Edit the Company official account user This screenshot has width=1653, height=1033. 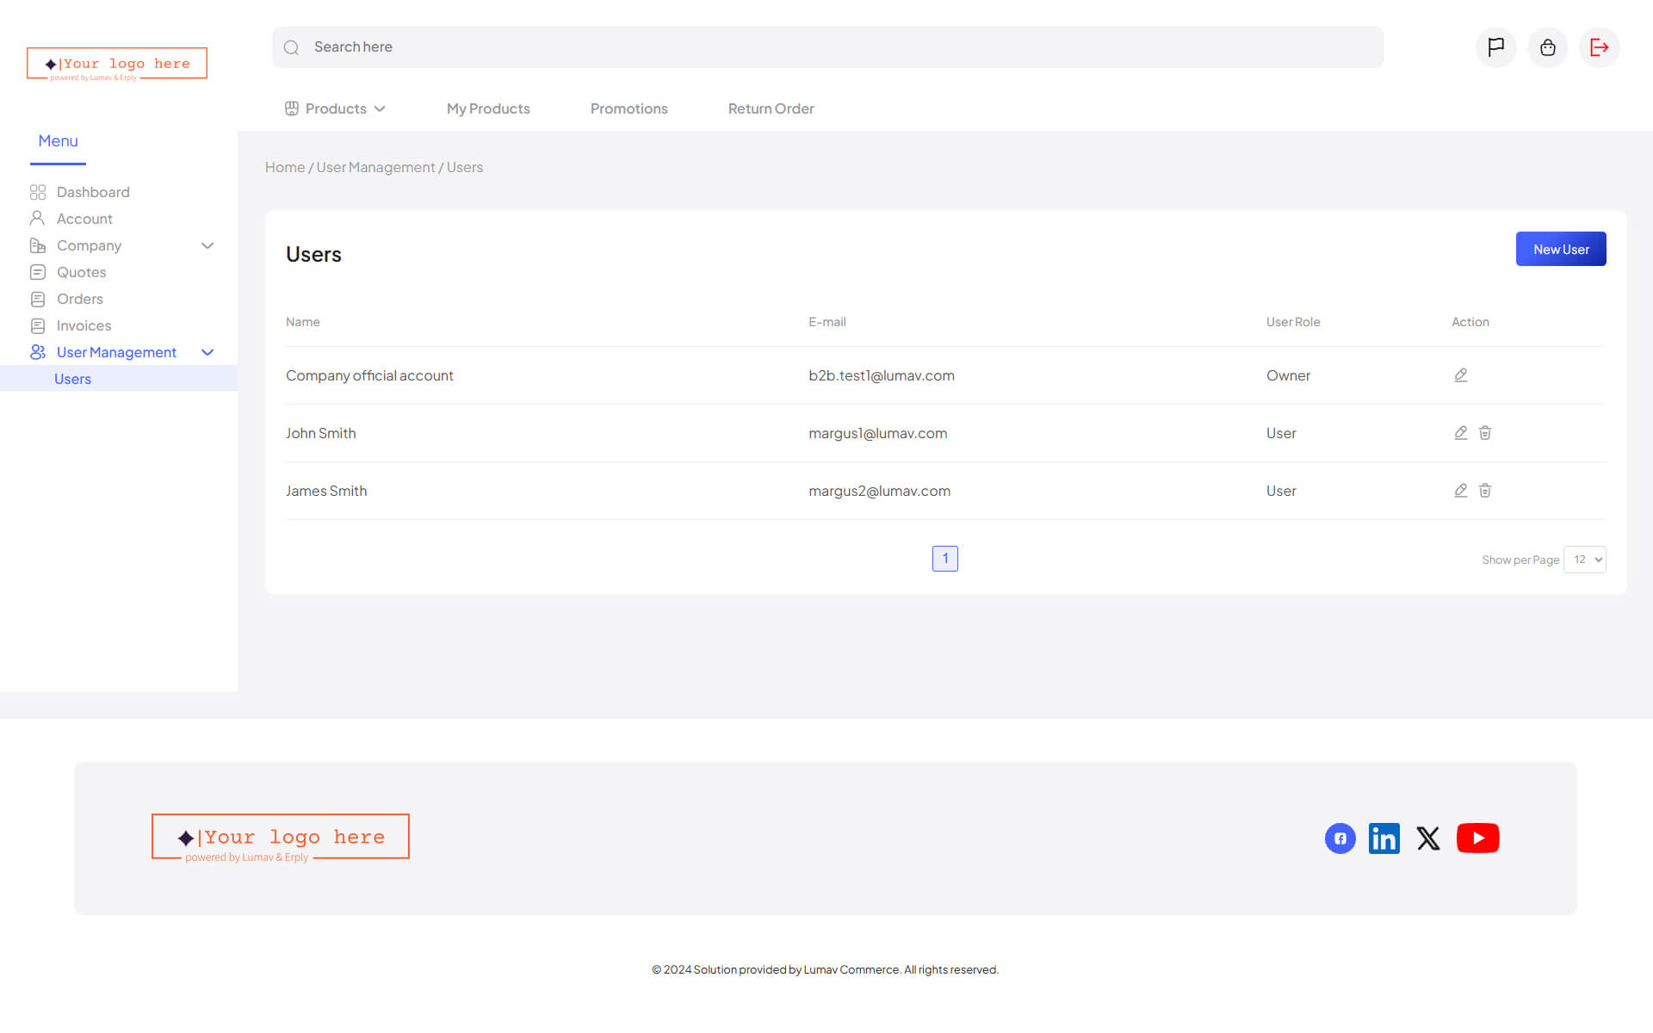(1460, 375)
